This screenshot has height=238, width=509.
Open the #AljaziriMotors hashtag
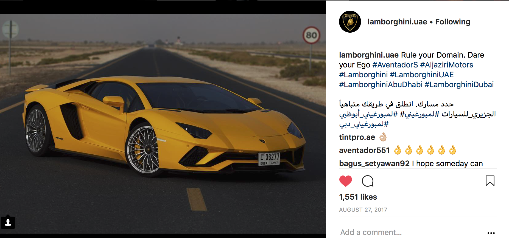[447, 65]
